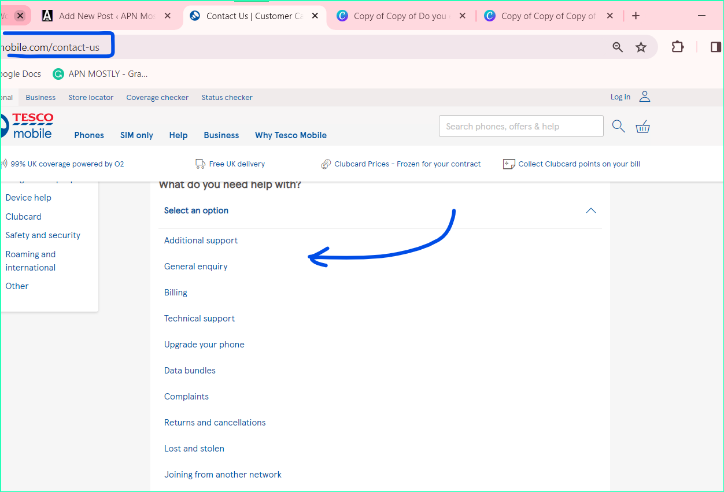Image resolution: width=724 pixels, height=492 pixels.
Task: Open Roaming and international from the sidebar
Action: tap(30, 260)
